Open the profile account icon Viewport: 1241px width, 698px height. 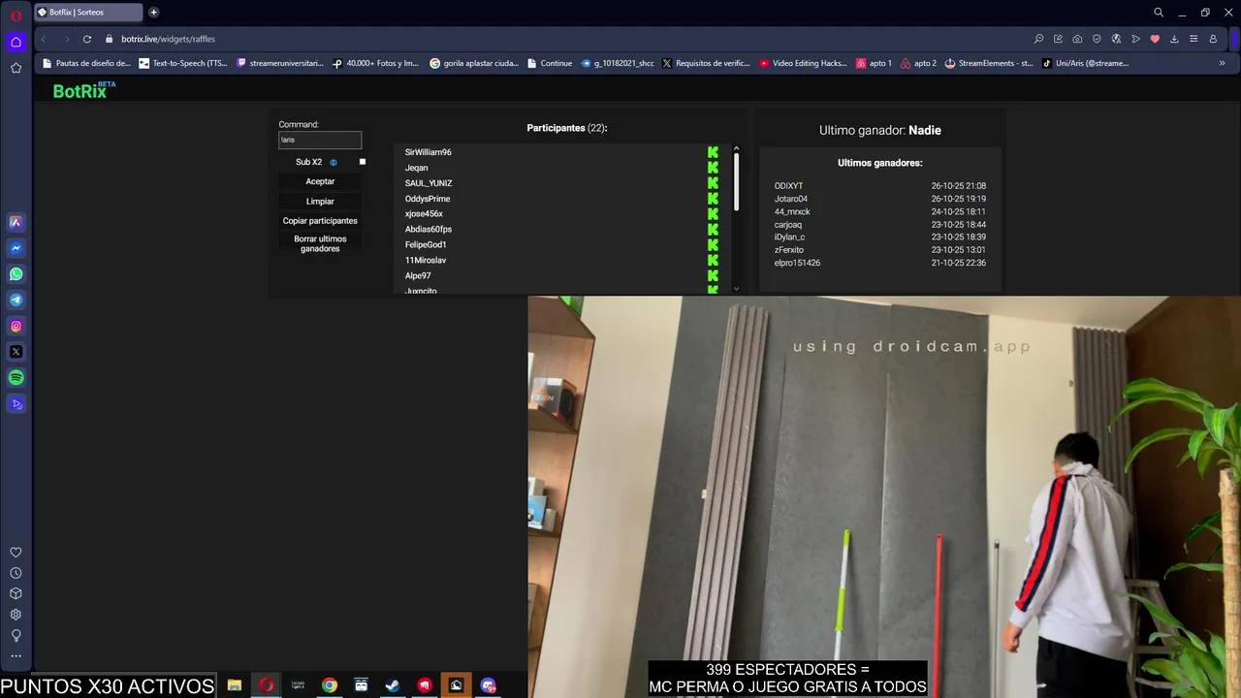click(x=1213, y=39)
